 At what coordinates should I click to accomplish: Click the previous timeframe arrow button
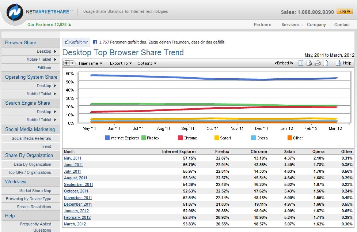click(x=66, y=63)
